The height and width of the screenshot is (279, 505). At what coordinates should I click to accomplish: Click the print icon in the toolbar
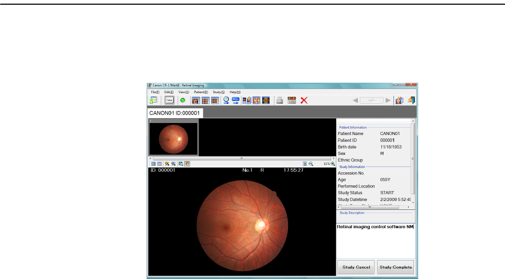pos(280,100)
